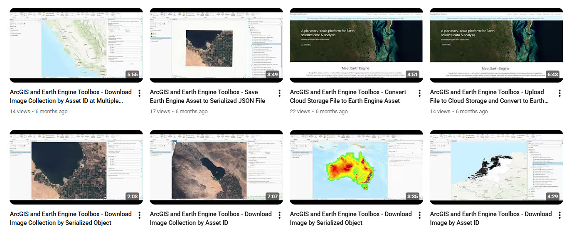Screen dimensions: 574x229
Task: Click title 'Download Image Collection by Serialized Object'
Action: (71, 218)
